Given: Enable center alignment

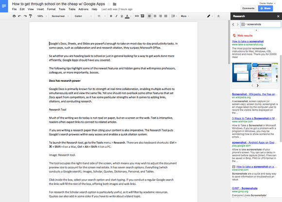Looking at the screenshot, I should pyautogui.click(x=155, y=16).
